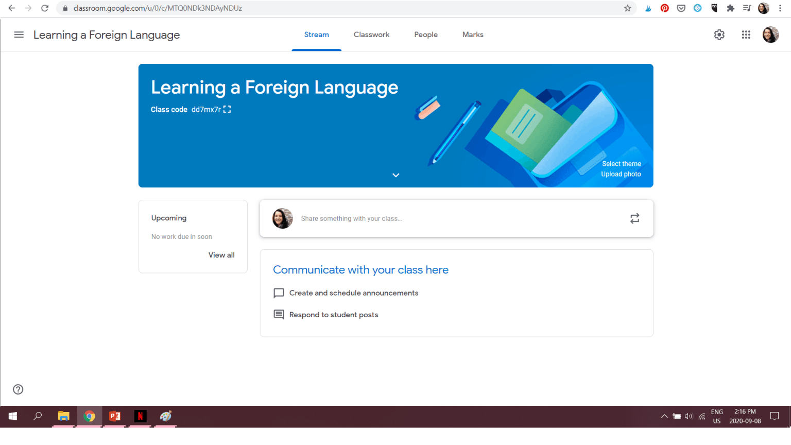Open the Google apps launcher grid
The width and height of the screenshot is (791, 445).
coord(746,35)
